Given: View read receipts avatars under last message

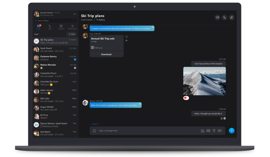Looking at the screenshot, I should coord(223,118).
